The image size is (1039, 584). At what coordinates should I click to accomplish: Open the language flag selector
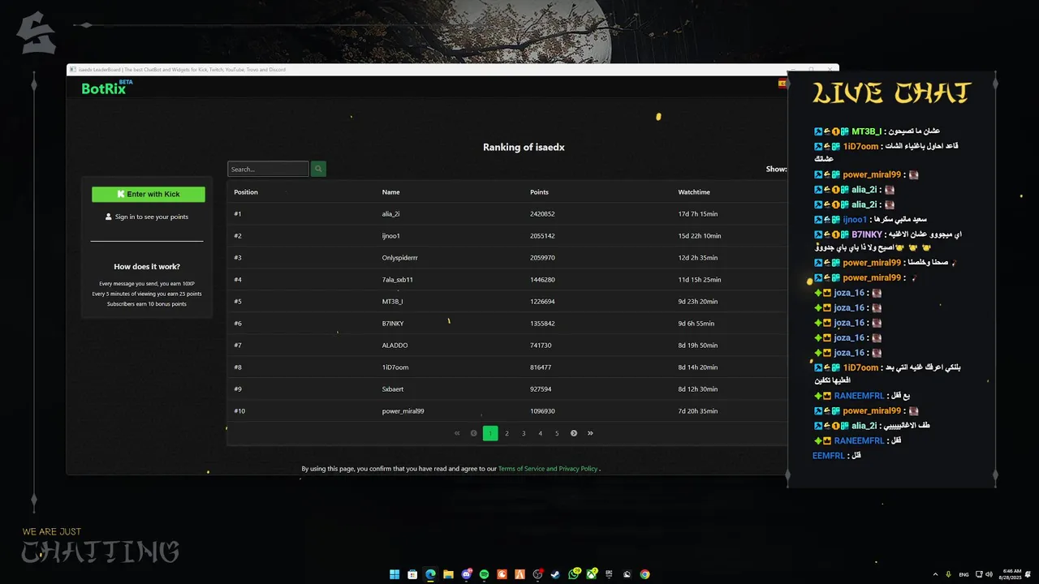pos(782,84)
